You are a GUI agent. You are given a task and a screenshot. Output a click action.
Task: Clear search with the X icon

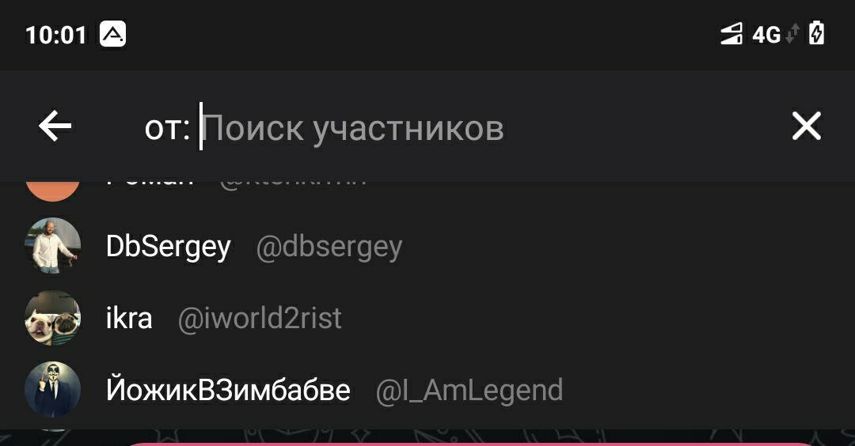(807, 127)
